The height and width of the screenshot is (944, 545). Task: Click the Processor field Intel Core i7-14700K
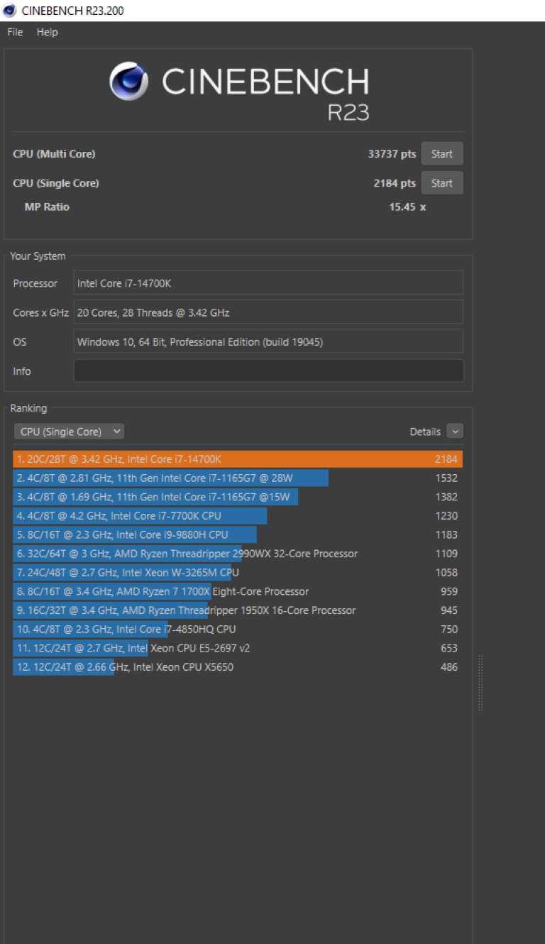point(268,282)
